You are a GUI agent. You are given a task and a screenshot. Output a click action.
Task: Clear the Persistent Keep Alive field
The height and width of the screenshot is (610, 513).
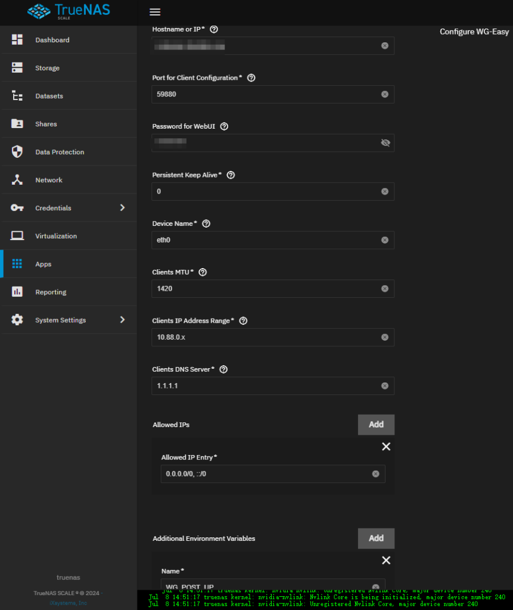click(x=385, y=191)
